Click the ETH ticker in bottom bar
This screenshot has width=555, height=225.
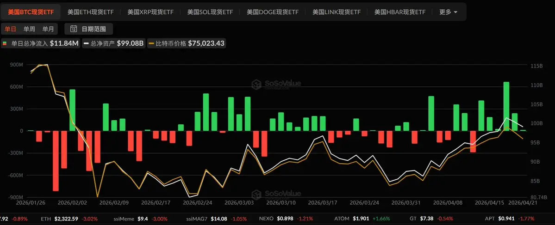(x=69, y=219)
